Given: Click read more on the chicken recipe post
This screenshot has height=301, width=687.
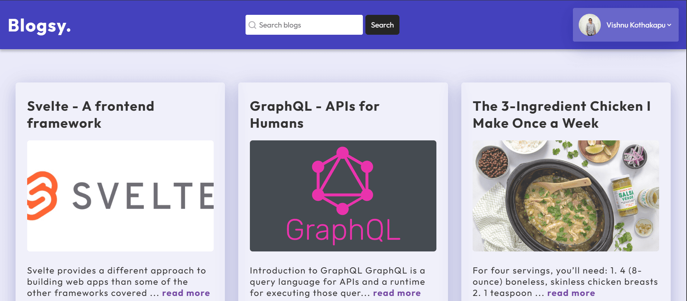Looking at the screenshot, I should click(571, 293).
